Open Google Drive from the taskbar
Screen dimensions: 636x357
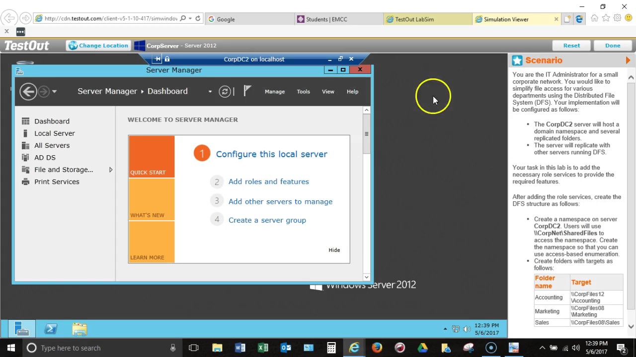pos(423,348)
